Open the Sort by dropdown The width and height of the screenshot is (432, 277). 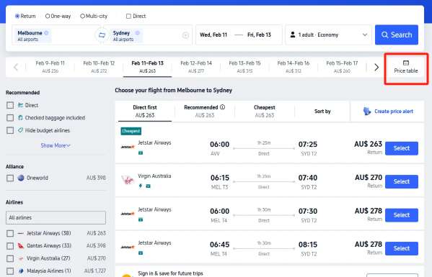click(x=322, y=112)
